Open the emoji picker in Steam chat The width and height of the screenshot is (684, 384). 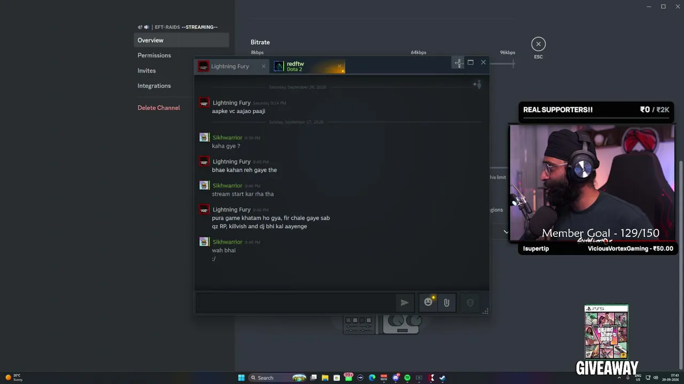pyautogui.click(x=428, y=302)
